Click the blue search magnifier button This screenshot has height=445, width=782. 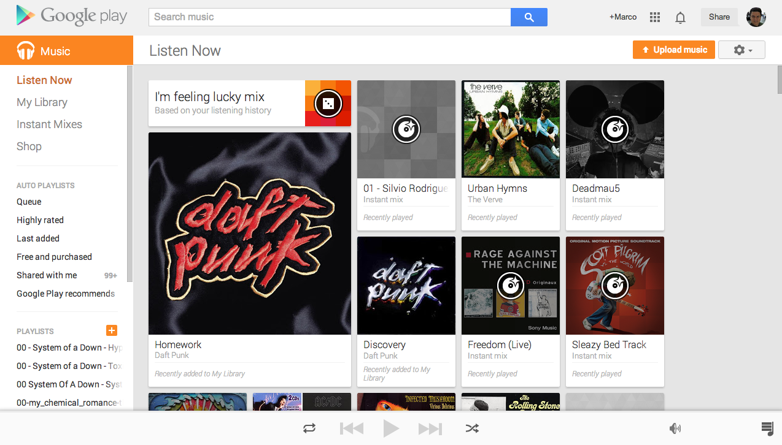point(528,17)
